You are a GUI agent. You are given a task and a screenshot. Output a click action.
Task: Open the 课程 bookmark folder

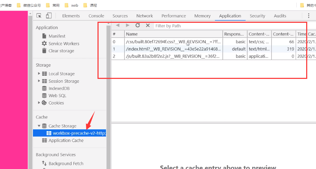[x=90, y=5]
